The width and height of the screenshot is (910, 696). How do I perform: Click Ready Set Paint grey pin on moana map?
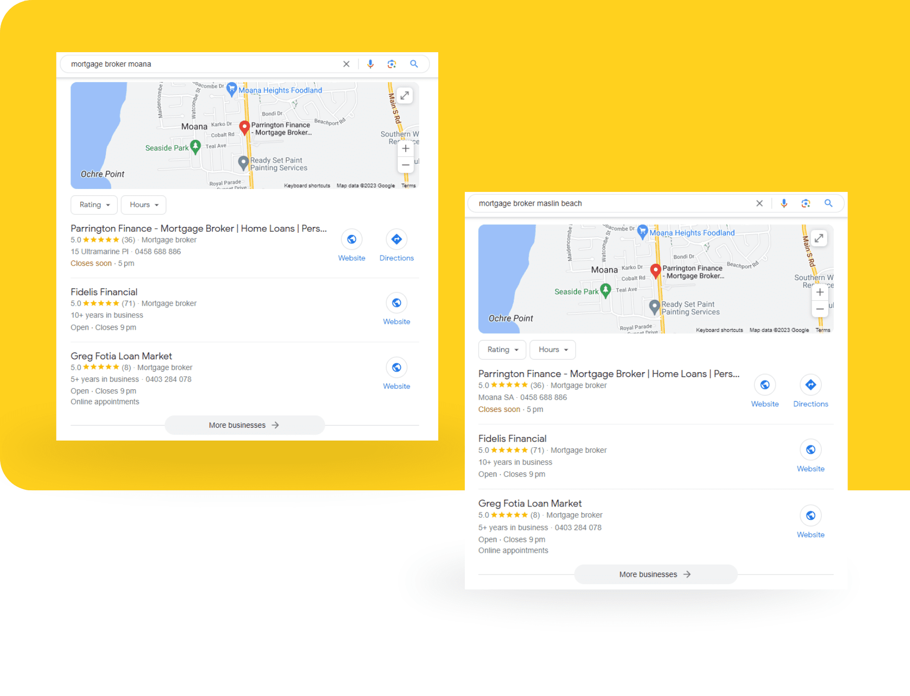(243, 162)
